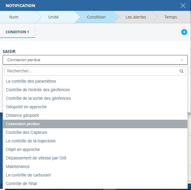Select Distance géopoint from list
Viewport: 191px width, 190px height.
coord(22,115)
